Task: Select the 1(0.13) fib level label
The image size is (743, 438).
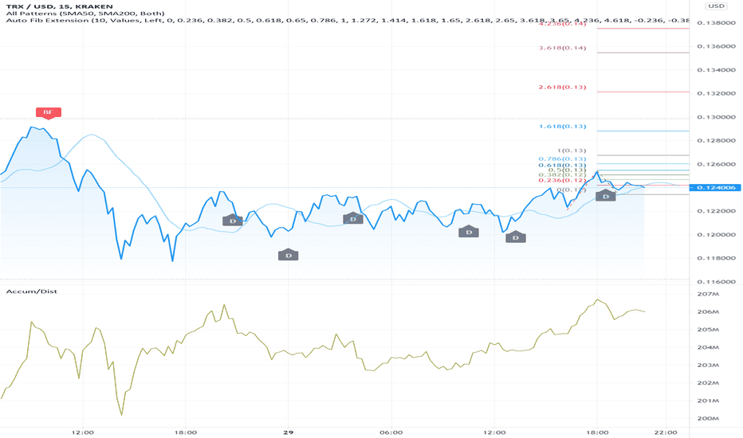Action: (x=572, y=151)
